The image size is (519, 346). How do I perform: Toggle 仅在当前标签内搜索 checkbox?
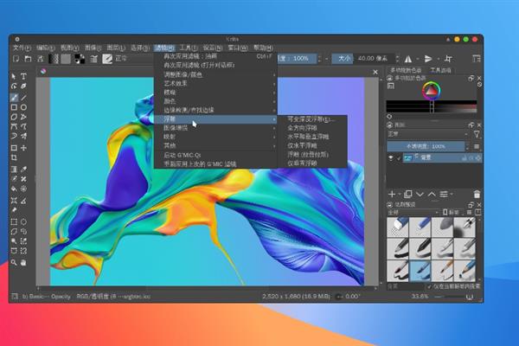(430, 286)
